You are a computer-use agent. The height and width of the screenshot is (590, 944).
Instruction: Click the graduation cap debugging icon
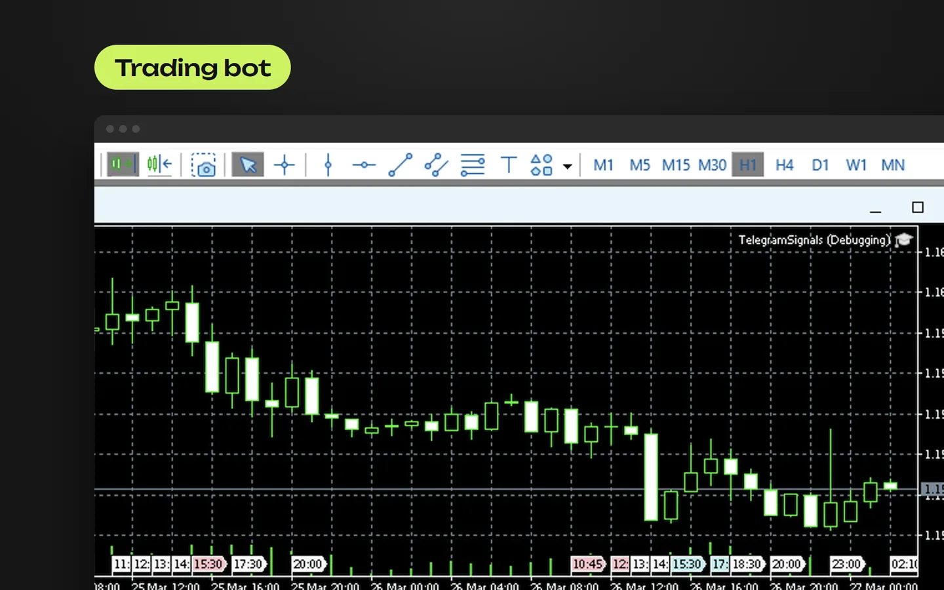(x=904, y=240)
